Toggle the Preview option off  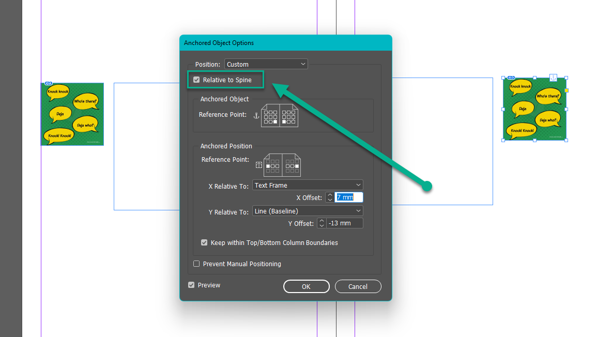(x=191, y=285)
